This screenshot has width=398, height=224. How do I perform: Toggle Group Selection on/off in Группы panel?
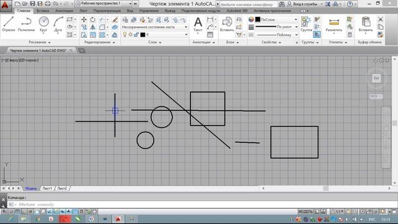[317, 35]
